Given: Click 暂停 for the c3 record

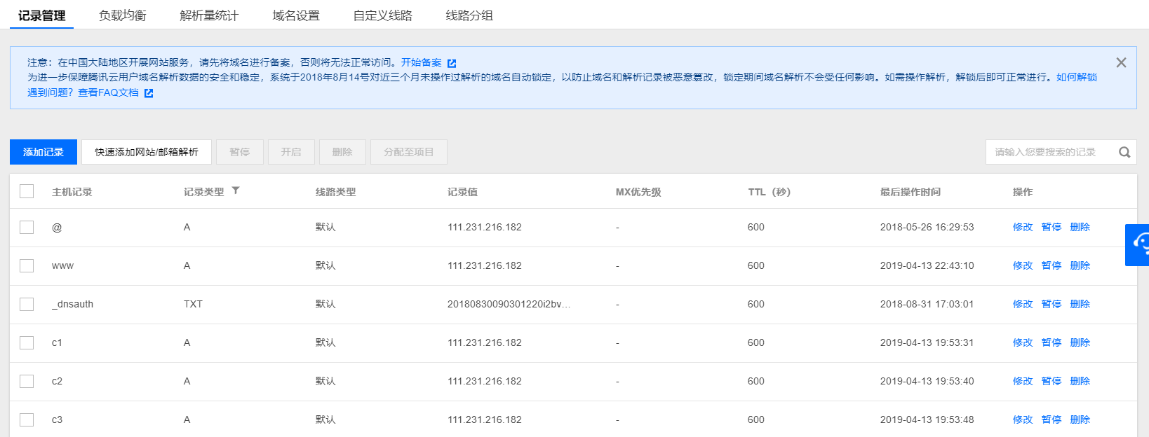Looking at the screenshot, I should (1051, 419).
